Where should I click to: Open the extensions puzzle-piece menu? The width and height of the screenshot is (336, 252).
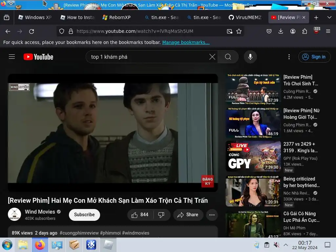click(x=304, y=31)
